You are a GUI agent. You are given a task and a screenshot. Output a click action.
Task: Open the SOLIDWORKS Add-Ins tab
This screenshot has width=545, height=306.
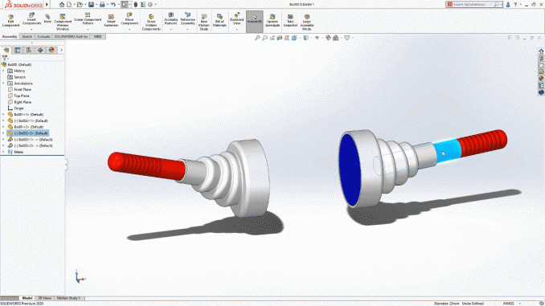71,36
